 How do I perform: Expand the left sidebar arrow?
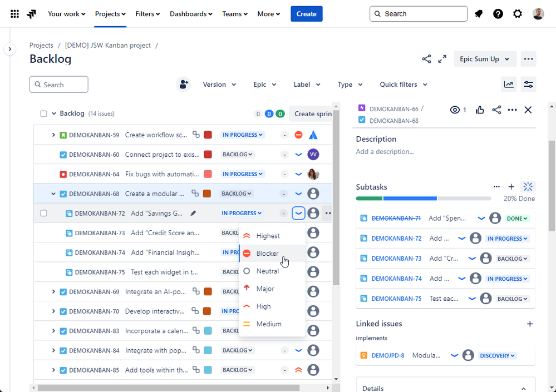click(10, 49)
